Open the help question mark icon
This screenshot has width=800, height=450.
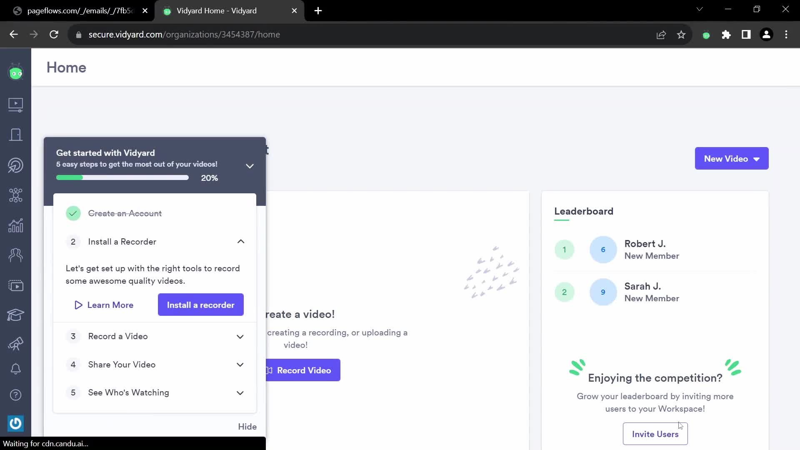point(16,395)
